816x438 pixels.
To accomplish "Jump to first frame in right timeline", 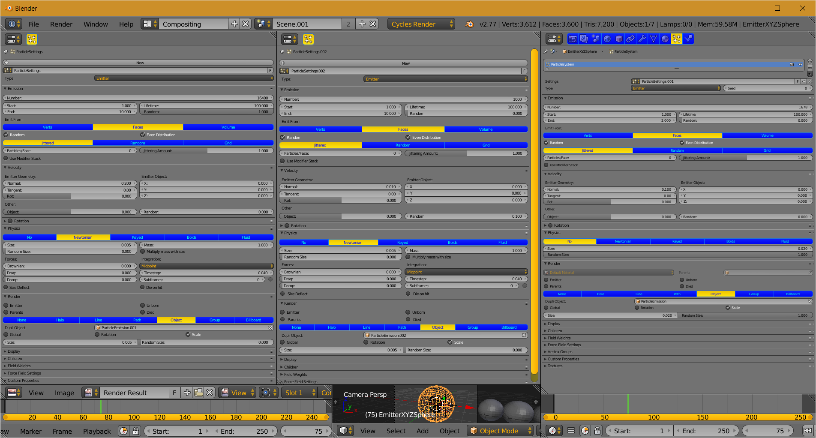I will coord(807,431).
